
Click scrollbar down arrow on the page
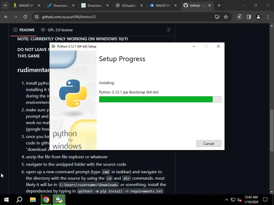[x=272, y=192]
